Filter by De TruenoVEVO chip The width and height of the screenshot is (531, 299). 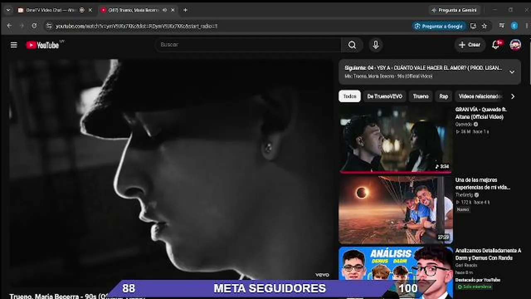coord(385,96)
